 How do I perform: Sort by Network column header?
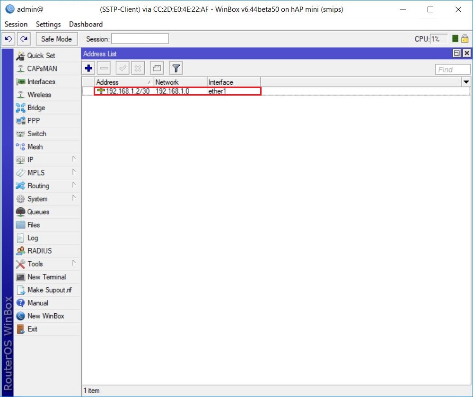180,82
